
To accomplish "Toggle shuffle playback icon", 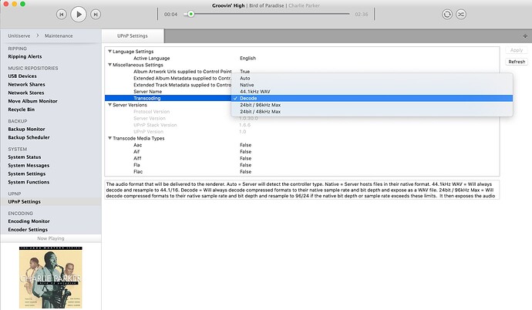I will [461, 14].
